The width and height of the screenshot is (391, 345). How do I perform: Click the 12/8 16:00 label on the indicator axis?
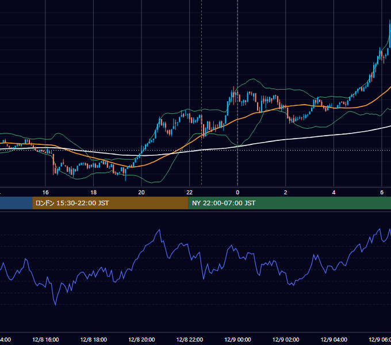click(x=45, y=340)
